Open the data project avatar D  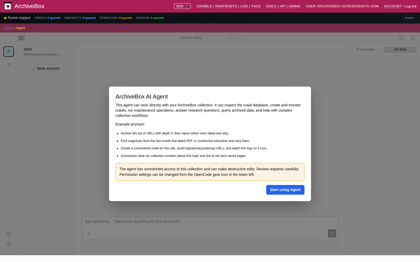(9, 52)
